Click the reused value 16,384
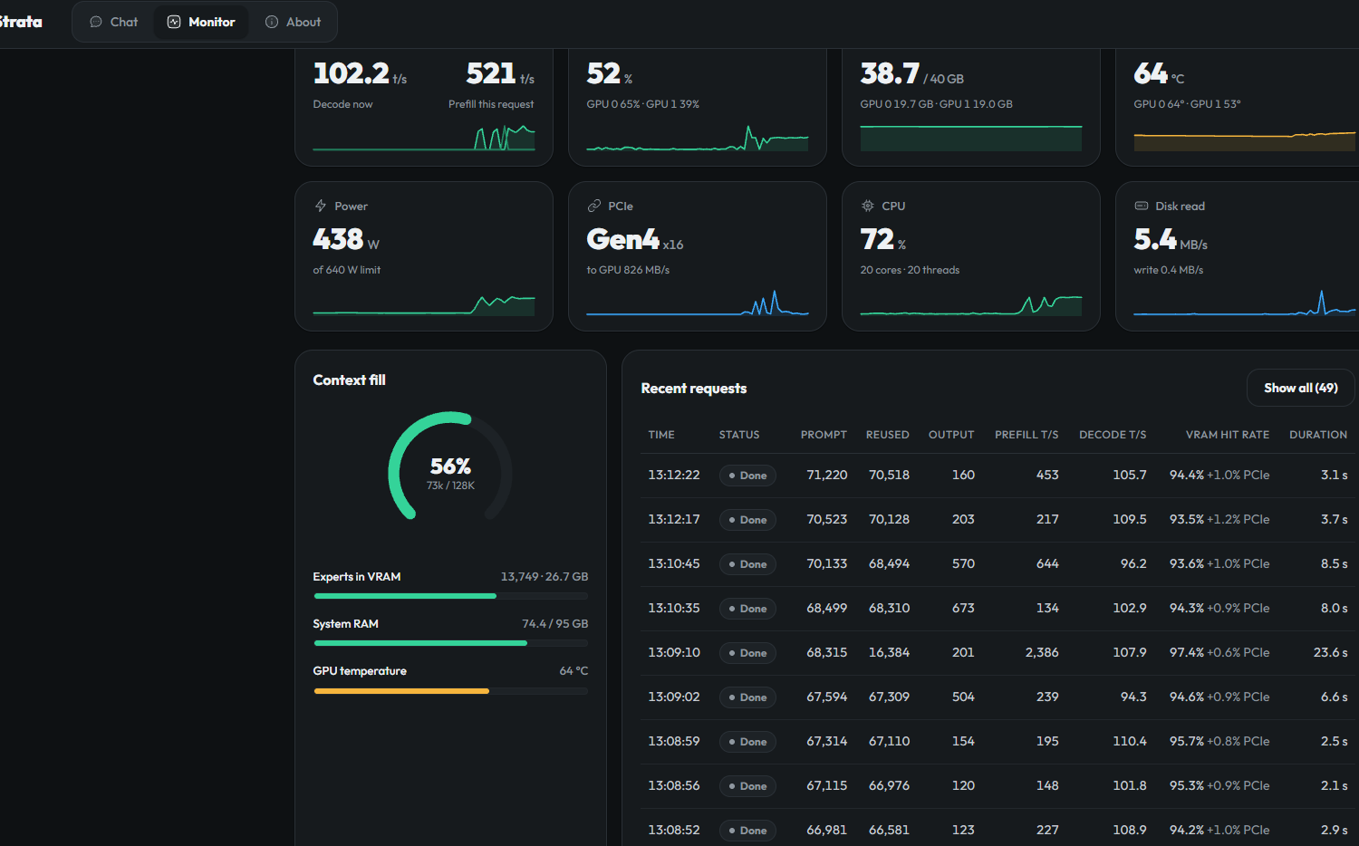Screen dimensions: 1359x846 (x=889, y=652)
